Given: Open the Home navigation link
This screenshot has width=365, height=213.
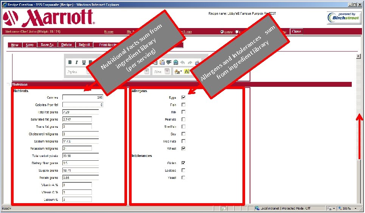Looking at the screenshot, I should click(x=109, y=32).
